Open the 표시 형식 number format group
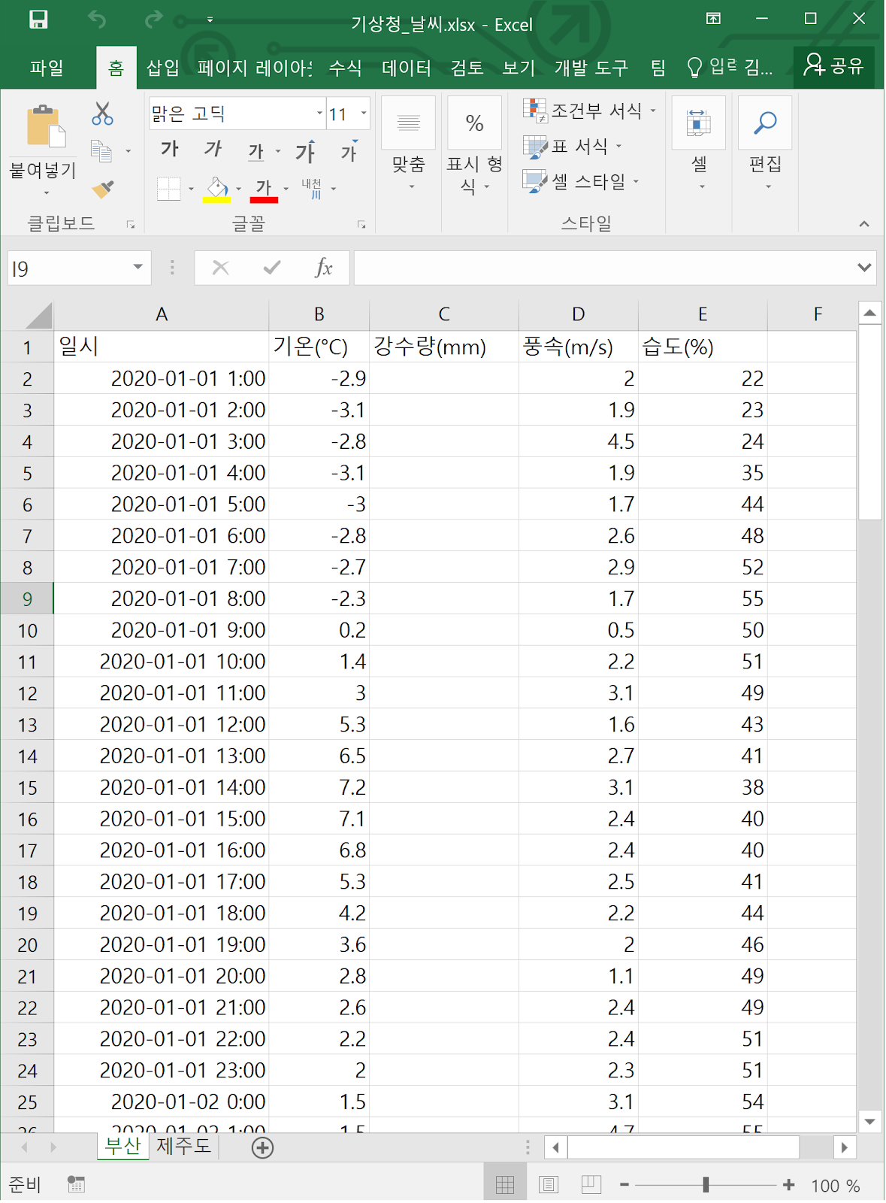886x1203 pixels. coord(474,144)
